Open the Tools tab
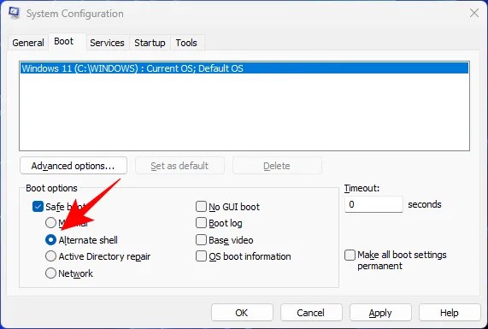Image resolution: width=488 pixels, height=329 pixels. pos(186,43)
